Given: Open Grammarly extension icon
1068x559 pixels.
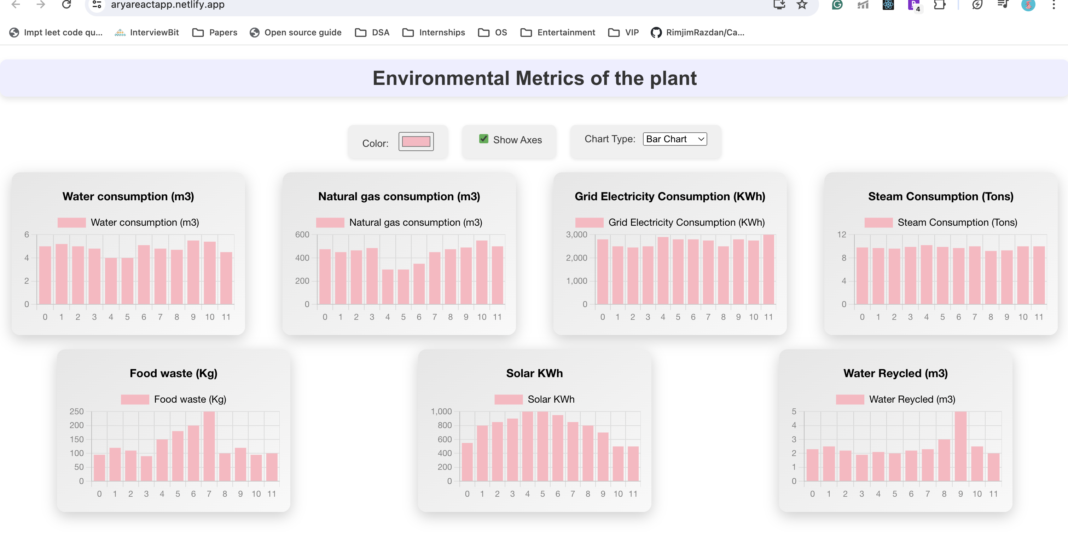Looking at the screenshot, I should point(837,5).
